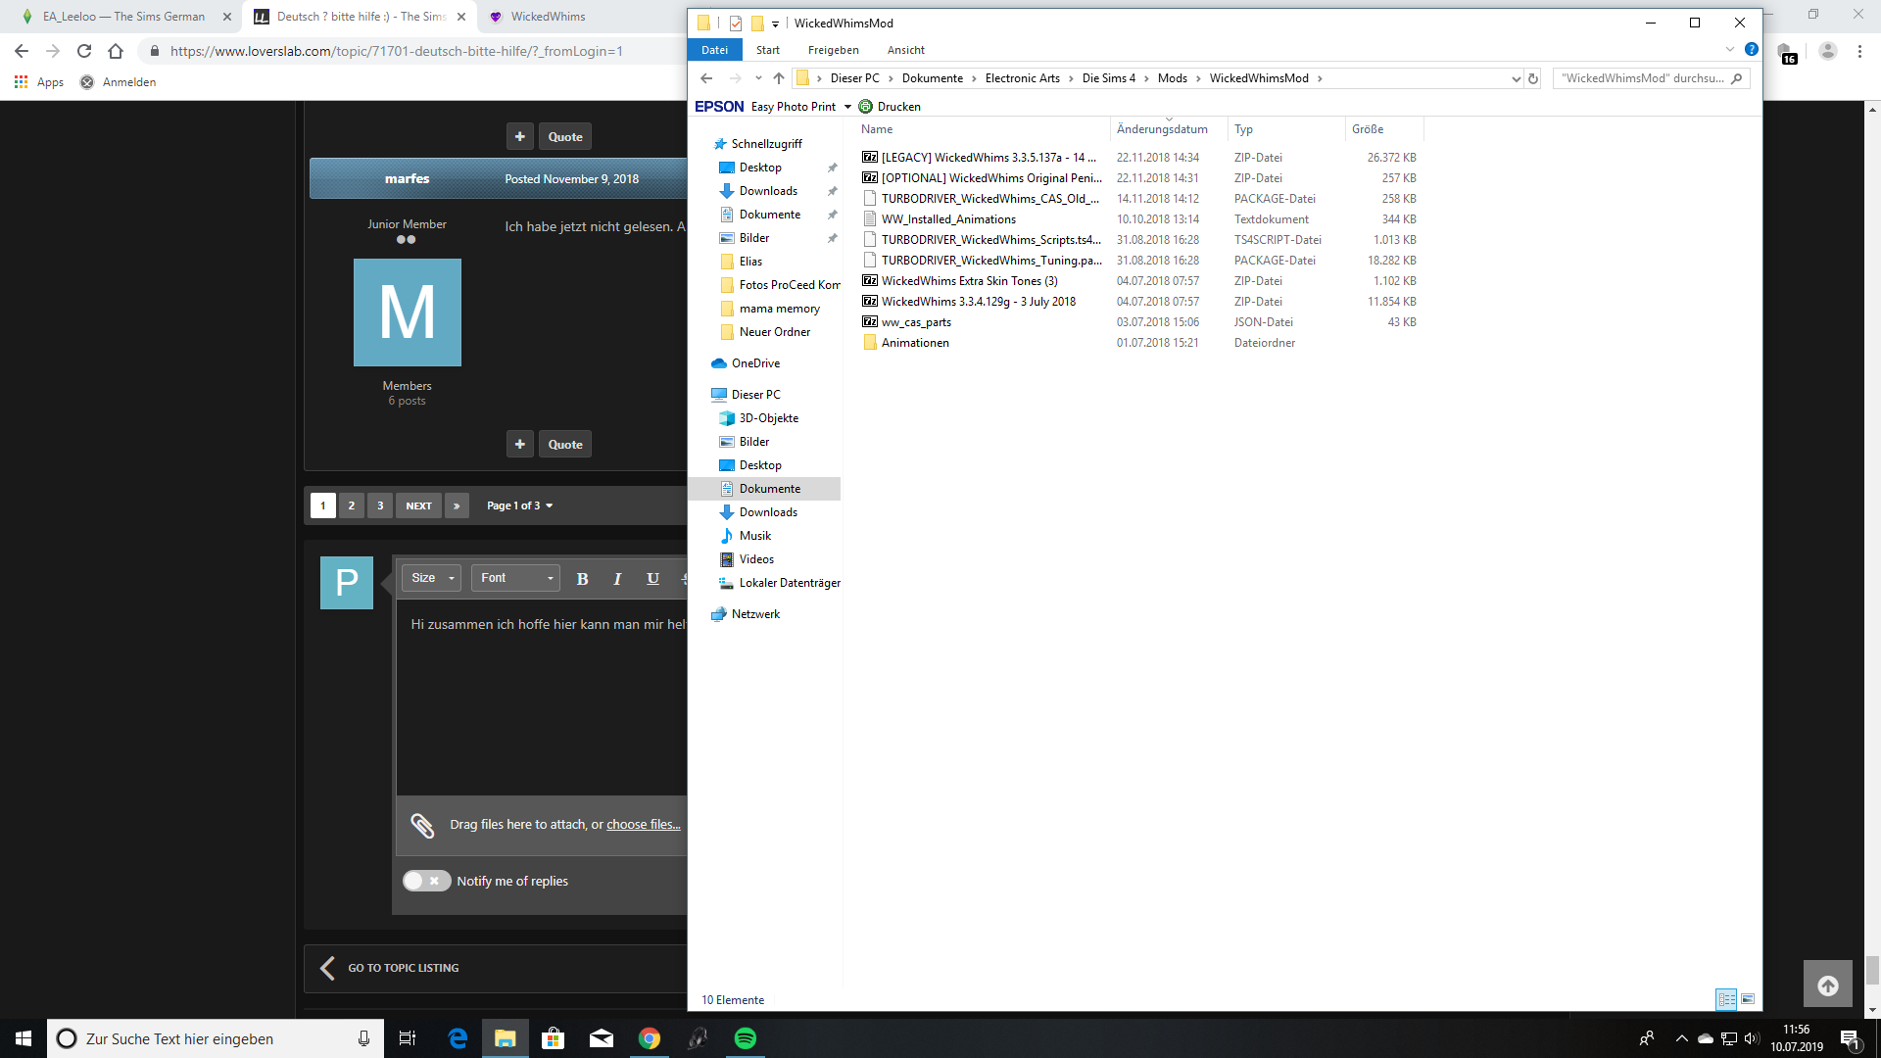Click the Drucken print icon
This screenshot has width=1881, height=1058.
click(x=865, y=107)
